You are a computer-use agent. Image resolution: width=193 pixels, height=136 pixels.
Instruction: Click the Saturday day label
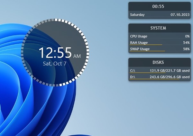point(137,15)
